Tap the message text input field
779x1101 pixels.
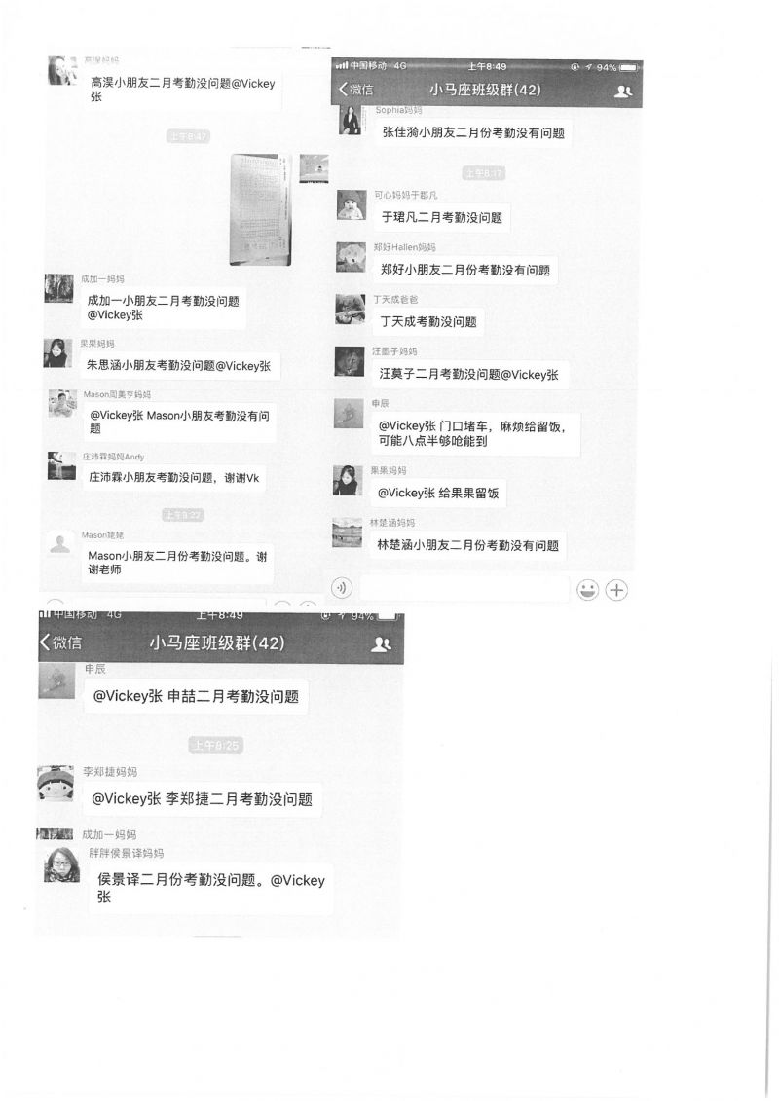464,588
